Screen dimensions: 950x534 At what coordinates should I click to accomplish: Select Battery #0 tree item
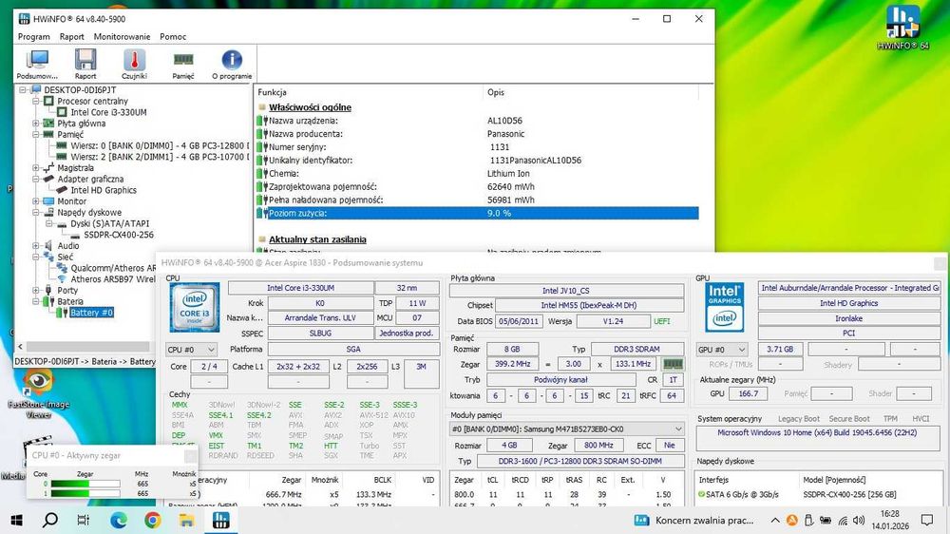pyautogui.click(x=91, y=313)
